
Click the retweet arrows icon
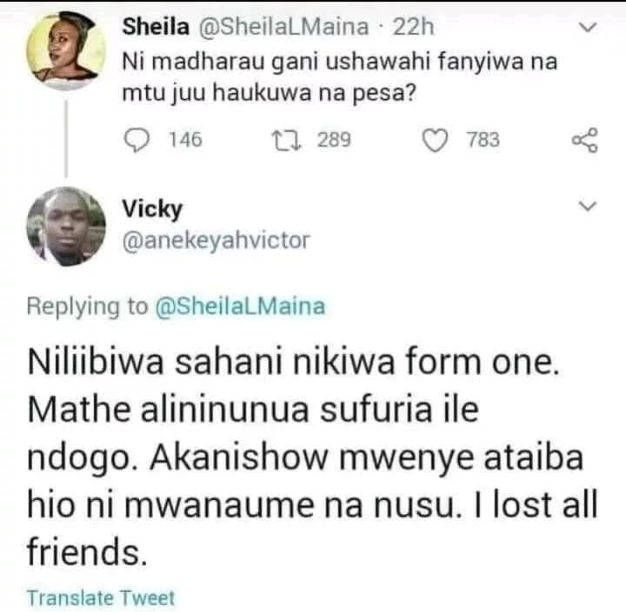coord(286,141)
